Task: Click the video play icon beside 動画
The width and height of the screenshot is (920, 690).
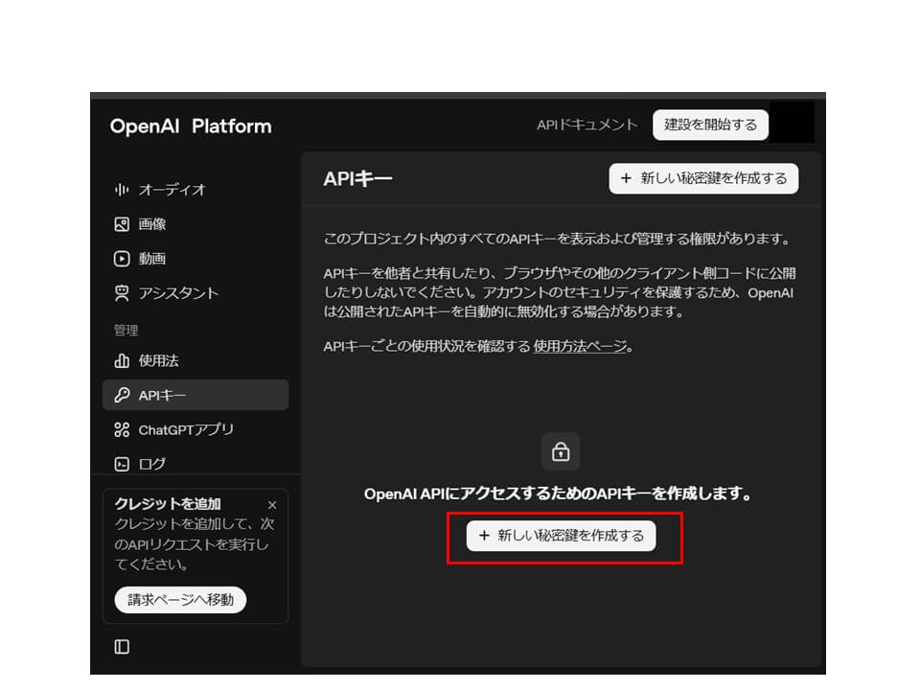Action: 122,259
